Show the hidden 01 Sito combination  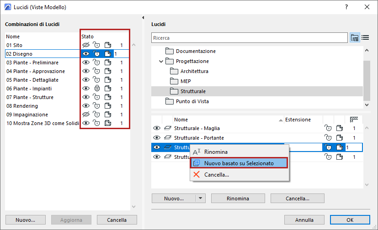click(85, 45)
